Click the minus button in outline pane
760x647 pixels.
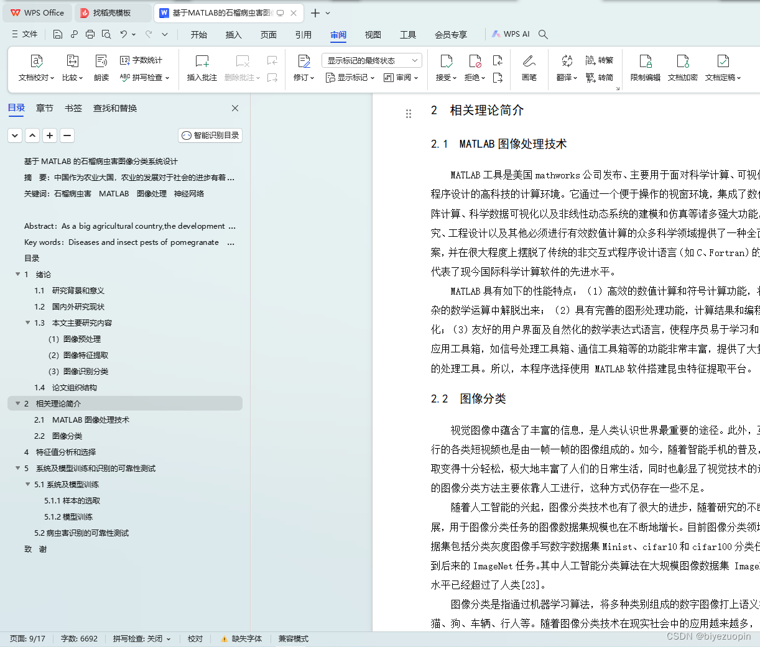(x=67, y=135)
